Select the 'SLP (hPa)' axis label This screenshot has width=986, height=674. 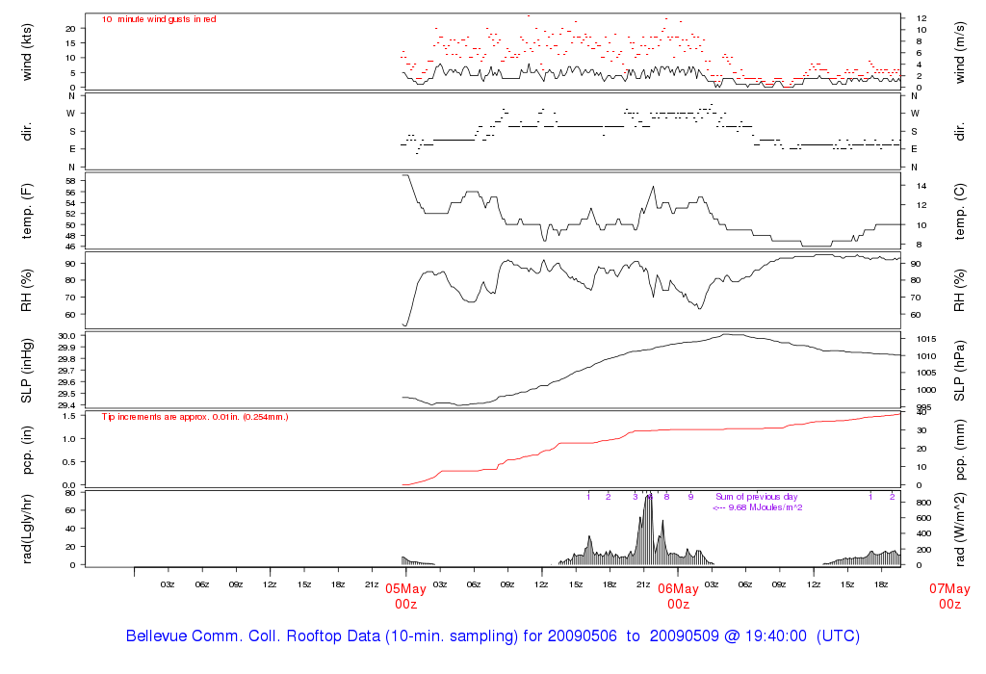(x=960, y=371)
